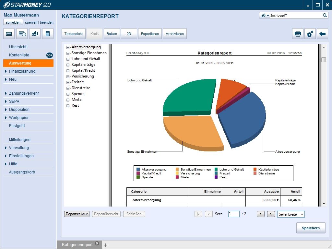Expand the Freizeit tree node
This screenshot has height=249, width=332.
[x=68, y=82]
